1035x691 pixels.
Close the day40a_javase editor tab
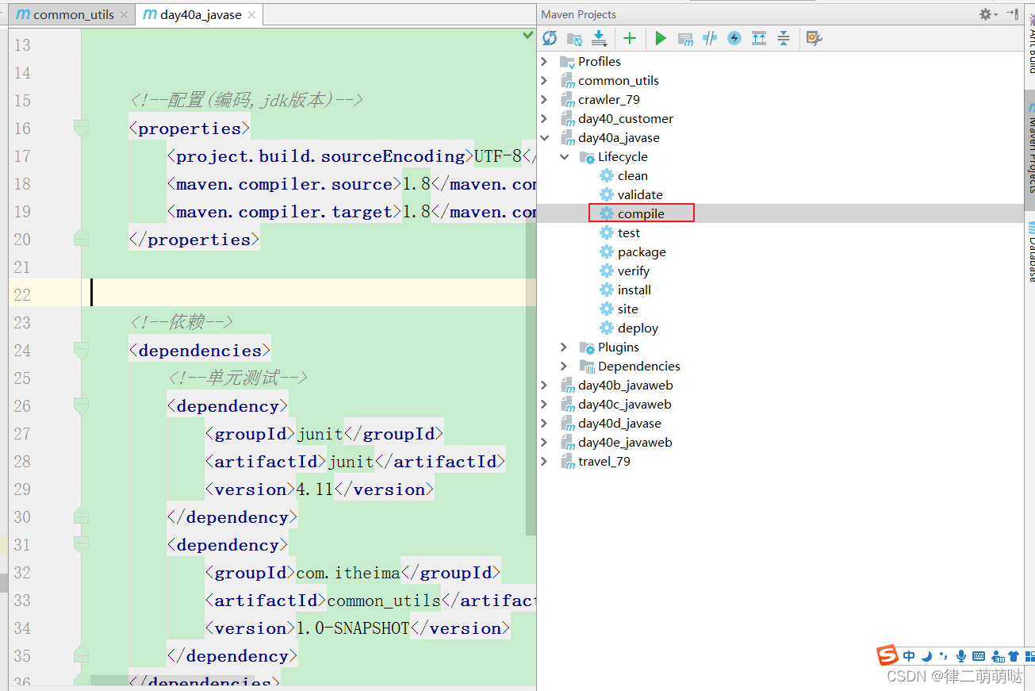pos(252,15)
